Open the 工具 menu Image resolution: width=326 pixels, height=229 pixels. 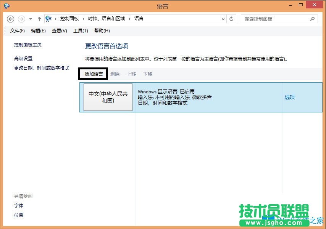80,31
